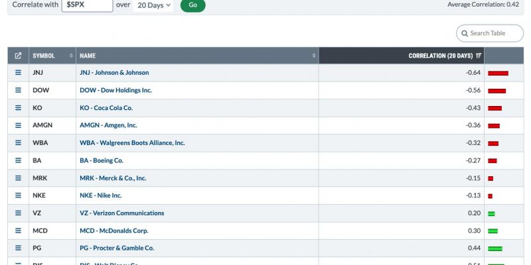Open the 20 Days period dropdown
This screenshot has width=531, height=265.
[153, 5]
